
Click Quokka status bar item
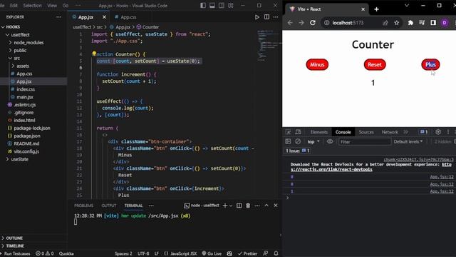(66, 253)
